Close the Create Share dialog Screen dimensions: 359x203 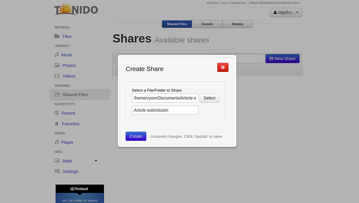[x=223, y=68]
